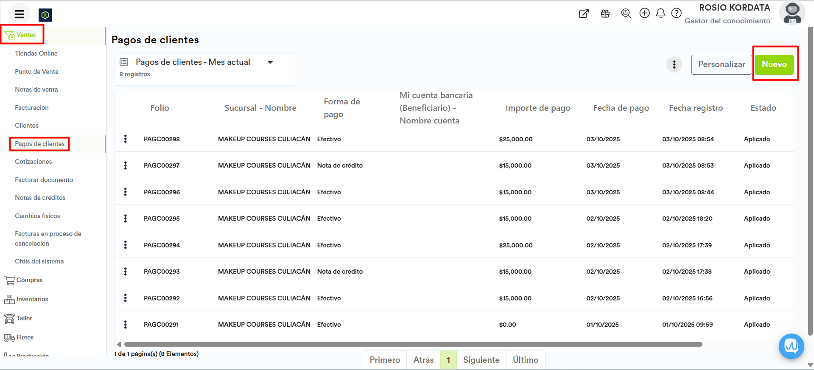Go to Siguiente page in pagination
This screenshot has height=370, width=814.
[481, 360]
